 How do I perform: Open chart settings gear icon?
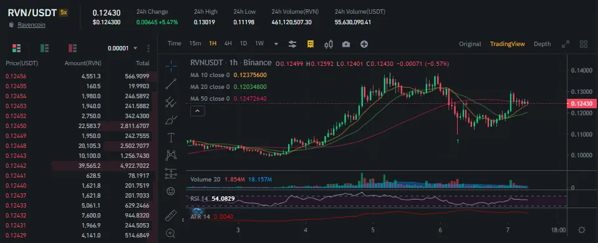(582, 230)
